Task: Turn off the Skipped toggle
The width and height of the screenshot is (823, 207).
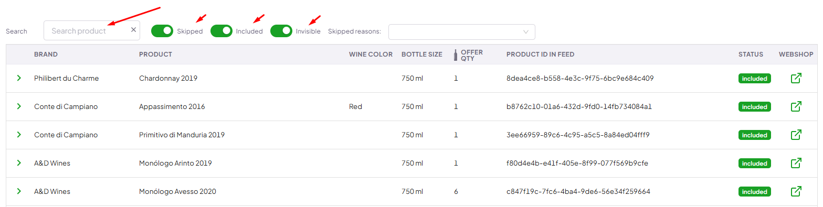Action: 162,31
